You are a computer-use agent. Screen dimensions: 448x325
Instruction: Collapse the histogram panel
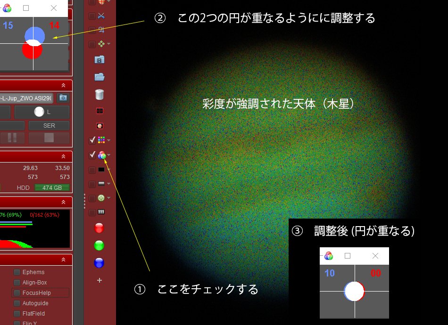coord(63,202)
